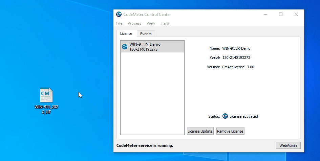The width and height of the screenshot is (320, 161).
Task: Click the name value WIN-911® Demo in details
Action: (236, 48)
